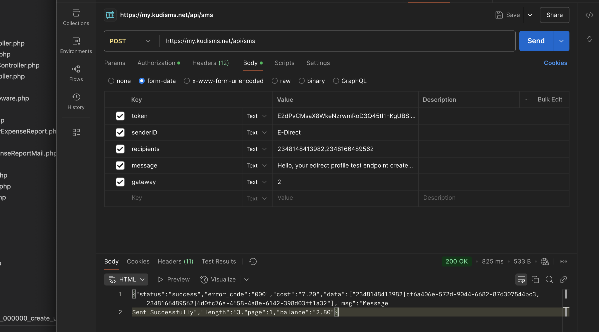Click Bulk Edit

[550, 99]
